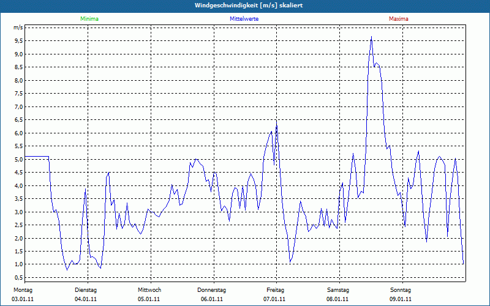490x306 pixels.
Task: Click the 4,5 y-axis value
Action: 18,173
